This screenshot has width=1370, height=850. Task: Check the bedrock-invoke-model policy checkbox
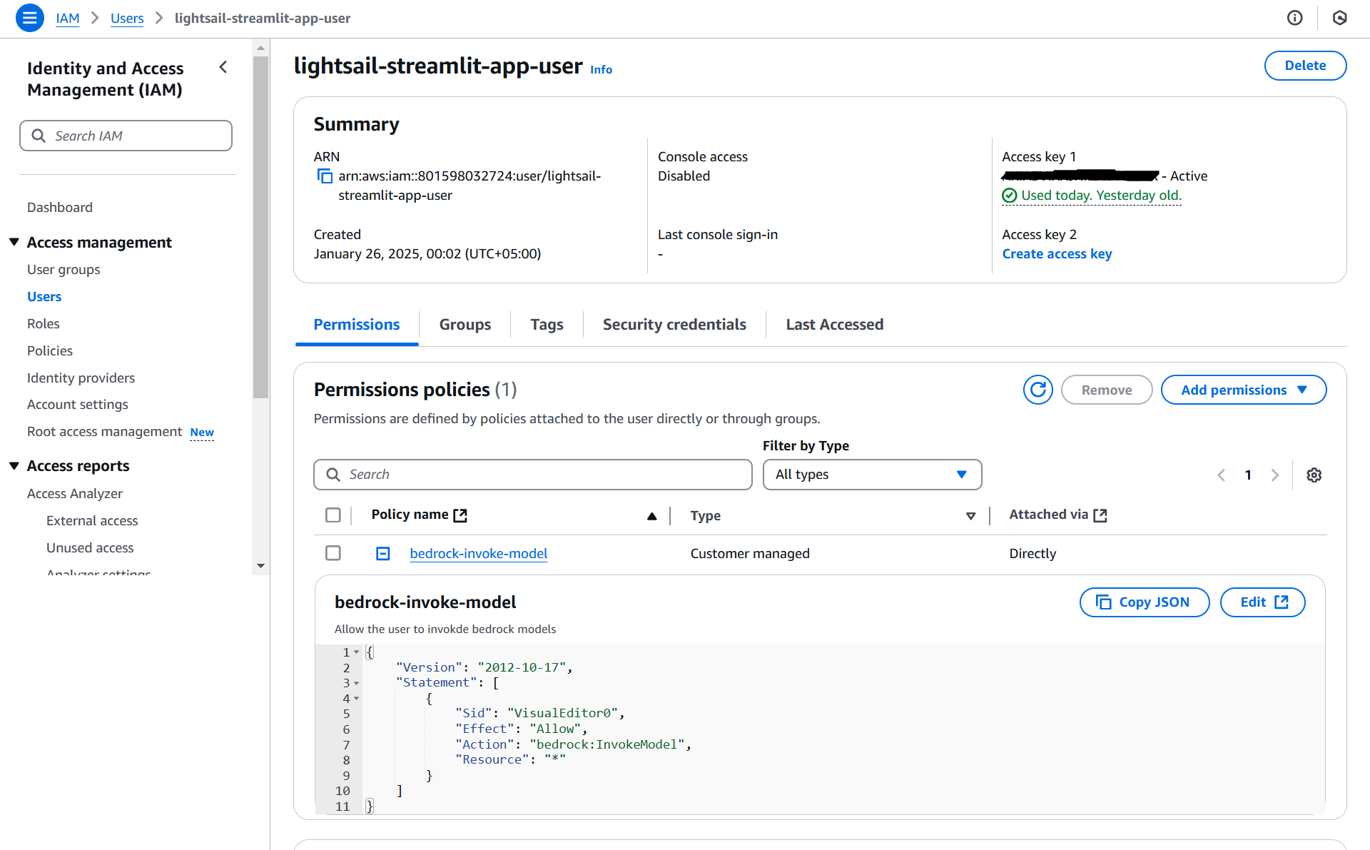pyautogui.click(x=333, y=553)
